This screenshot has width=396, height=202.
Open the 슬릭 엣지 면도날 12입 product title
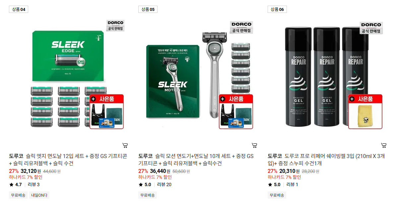pos(68,159)
